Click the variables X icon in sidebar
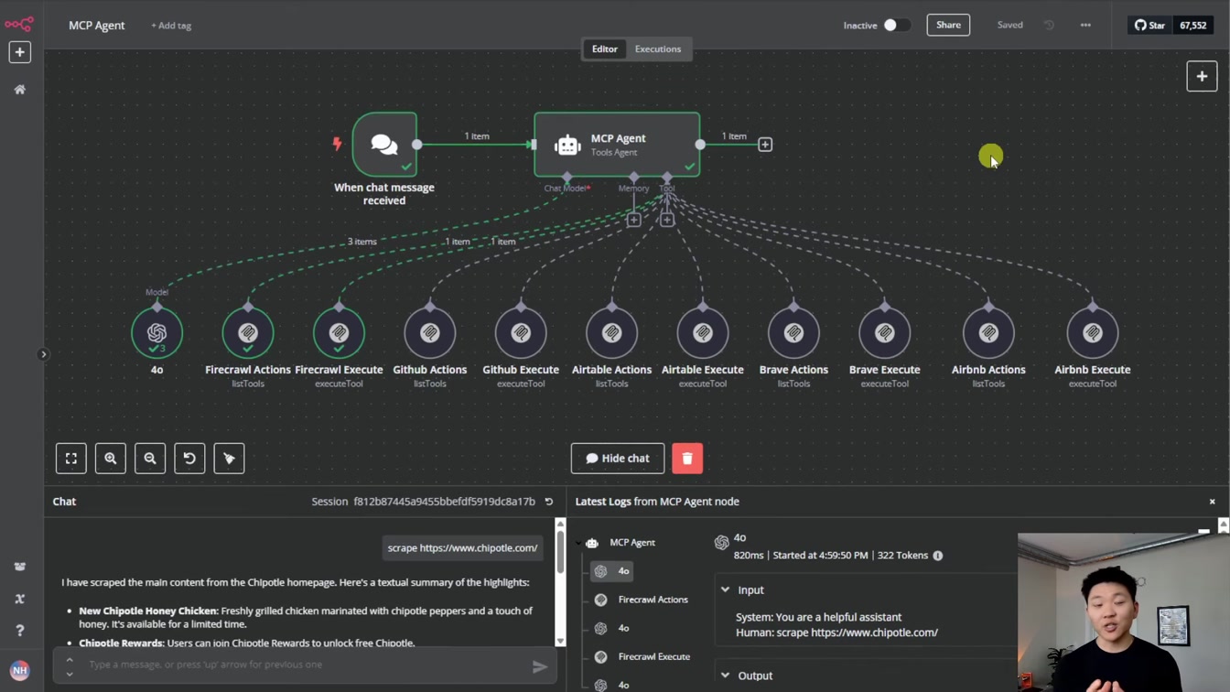The height and width of the screenshot is (692, 1230). [19, 599]
